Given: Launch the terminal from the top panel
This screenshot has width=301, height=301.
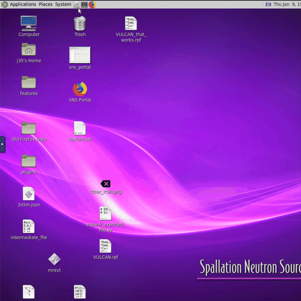Looking at the screenshot, I should pos(84,4).
